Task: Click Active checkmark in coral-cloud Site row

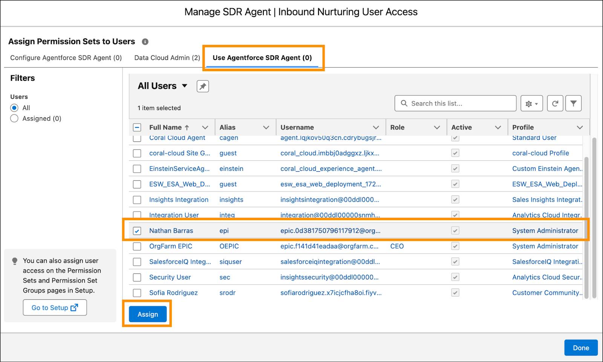Action: click(455, 153)
